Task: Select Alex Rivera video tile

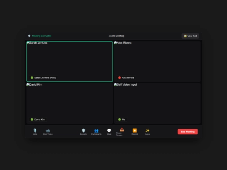Action: pyautogui.click(x=157, y=62)
